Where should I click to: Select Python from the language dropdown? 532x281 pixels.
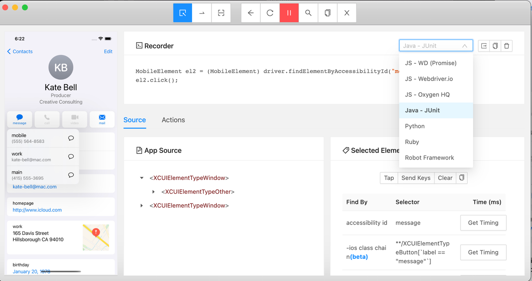click(x=415, y=126)
